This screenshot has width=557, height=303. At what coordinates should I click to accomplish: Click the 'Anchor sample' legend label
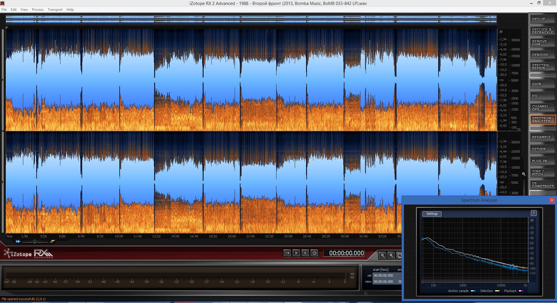tap(458, 291)
